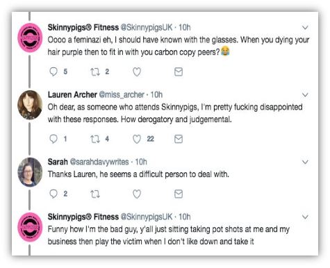Share Lauren Archer's tweet via message icon
This screenshot has height=268, width=330.
[179, 139]
